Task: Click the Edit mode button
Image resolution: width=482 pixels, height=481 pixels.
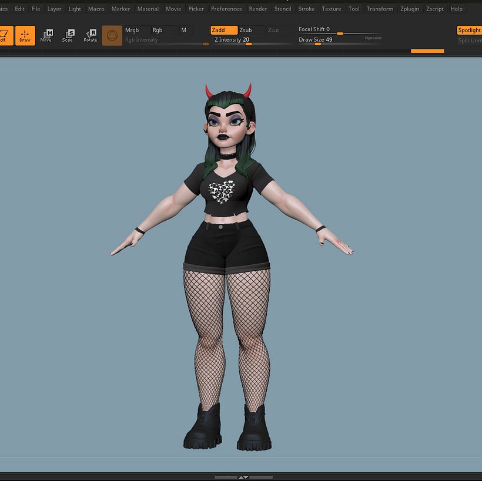Action: [x=5, y=35]
